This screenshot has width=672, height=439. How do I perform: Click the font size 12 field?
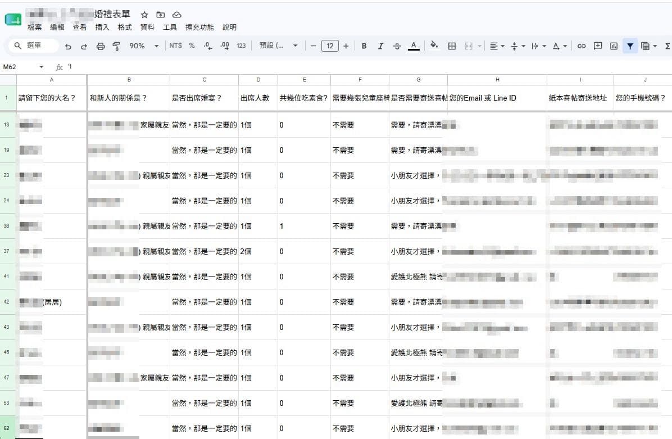pos(330,46)
